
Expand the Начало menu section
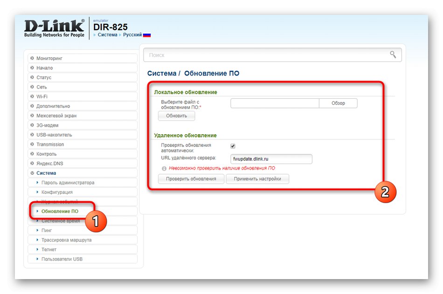(x=83, y=68)
